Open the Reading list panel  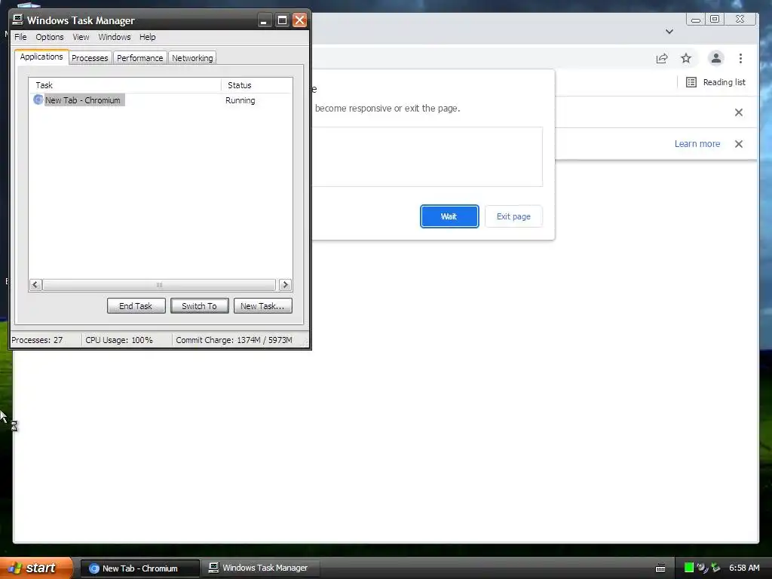[x=715, y=82]
